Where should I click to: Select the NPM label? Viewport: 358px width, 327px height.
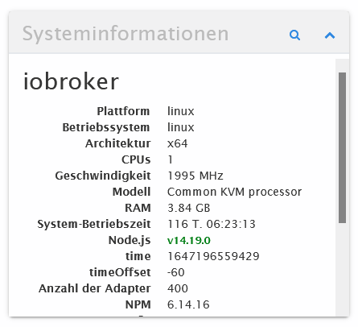pyautogui.click(x=138, y=304)
